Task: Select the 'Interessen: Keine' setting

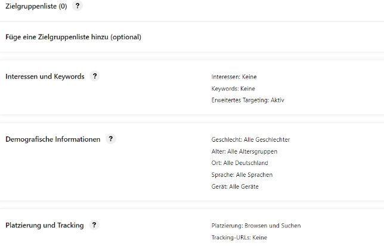Action: [x=234, y=77]
